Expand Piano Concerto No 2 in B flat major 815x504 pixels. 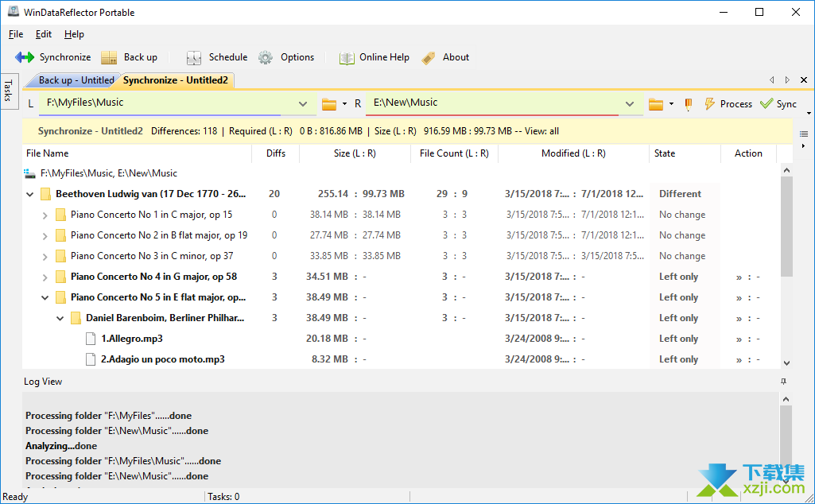[45, 236]
